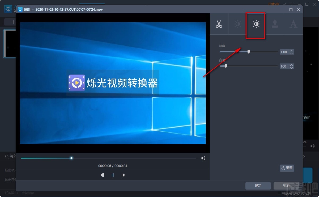
Task: Reset settings with the 重置 button
Action: click(x=287, y=168)
